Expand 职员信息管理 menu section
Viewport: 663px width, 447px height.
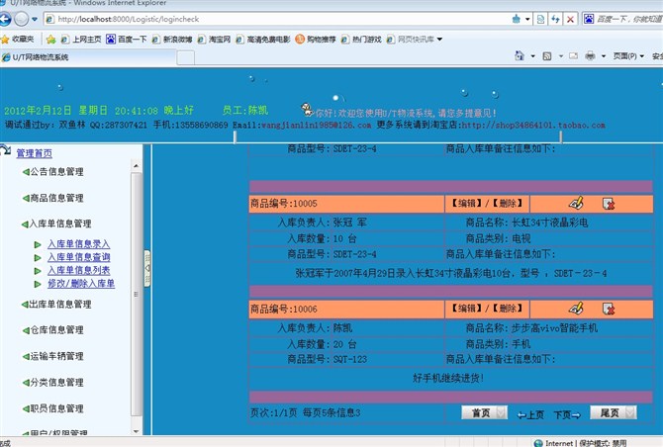(52, 408)
